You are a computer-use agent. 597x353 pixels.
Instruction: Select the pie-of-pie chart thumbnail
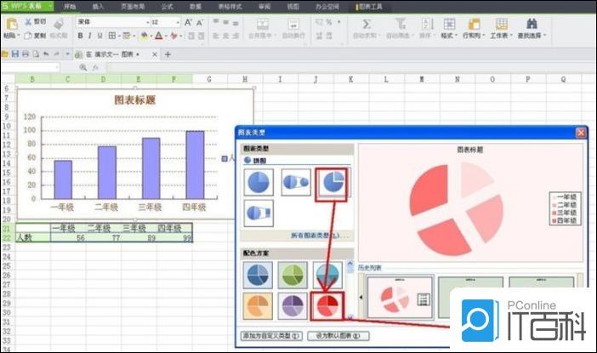coord(296,182)
